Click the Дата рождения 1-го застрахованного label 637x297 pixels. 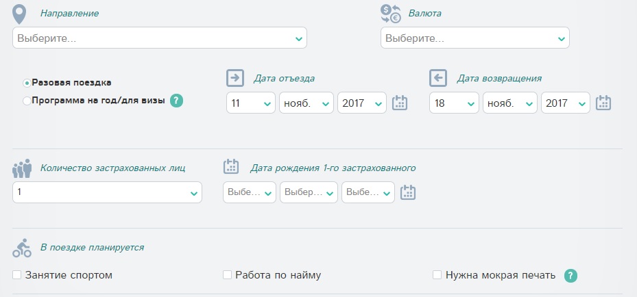click(x=333, y=168)
